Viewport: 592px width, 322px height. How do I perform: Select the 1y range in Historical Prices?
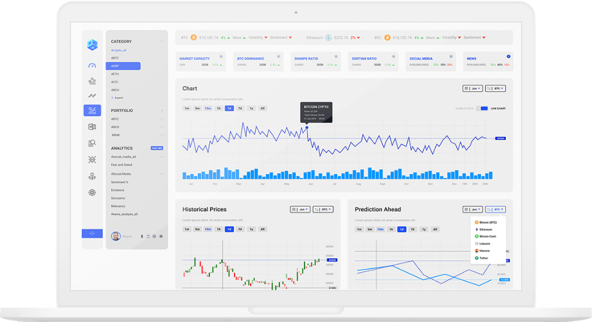[x=251, y=229]
